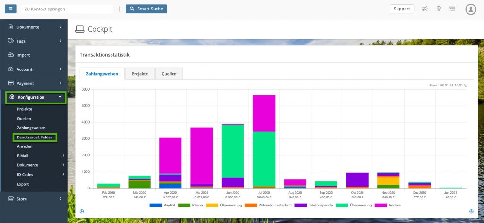The image size is (484, 223).
Task: Click the chart's previous arrow icon
Action: 82,211
